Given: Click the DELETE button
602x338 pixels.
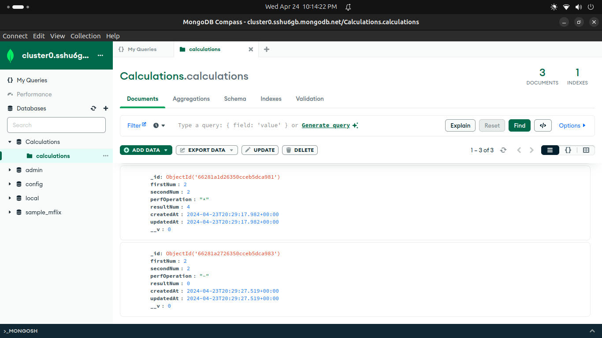Looking at the screenshot, I should click(300, 150).
